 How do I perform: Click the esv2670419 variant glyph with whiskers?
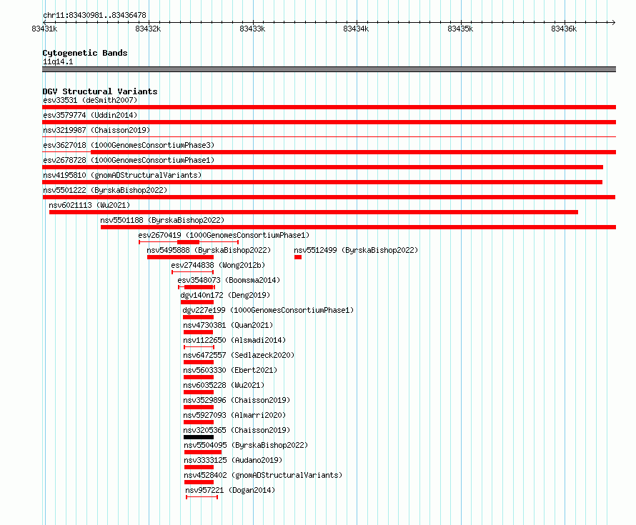[189, 242]
